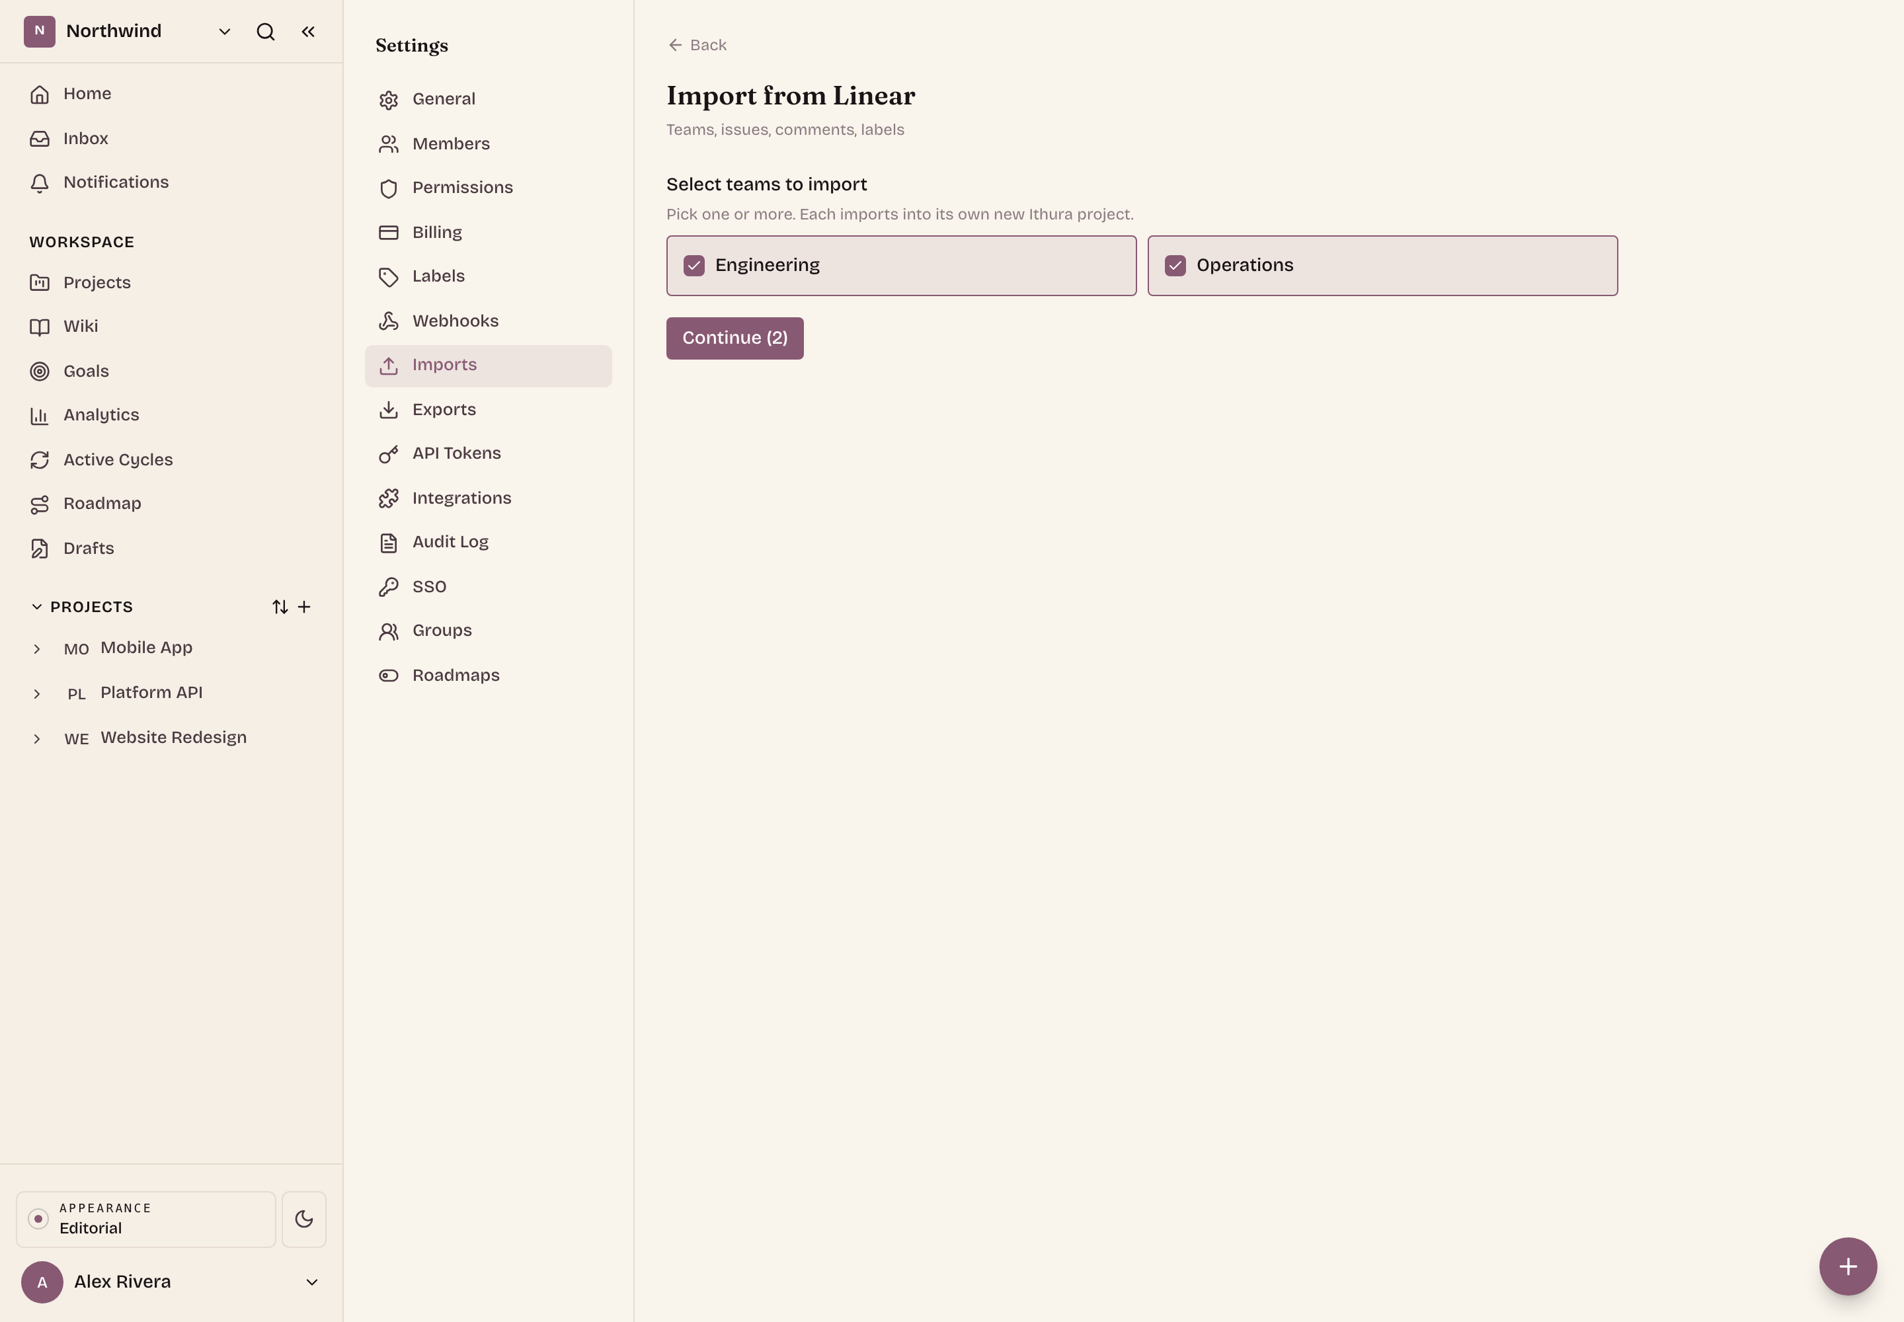Go back using the Back link
Screen dimensions: 1904x1322
pyautogui.click(x=697, y=45)
